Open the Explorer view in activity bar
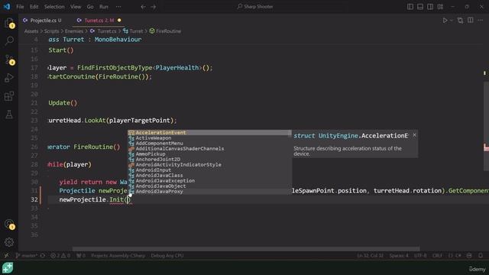489x275 pixels. (x=9, y=23)
